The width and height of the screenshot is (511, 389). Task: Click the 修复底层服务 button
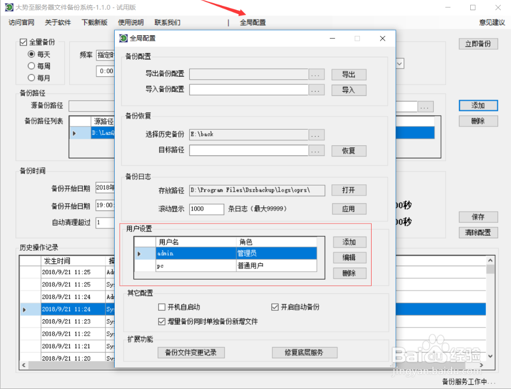click(305, 353)
